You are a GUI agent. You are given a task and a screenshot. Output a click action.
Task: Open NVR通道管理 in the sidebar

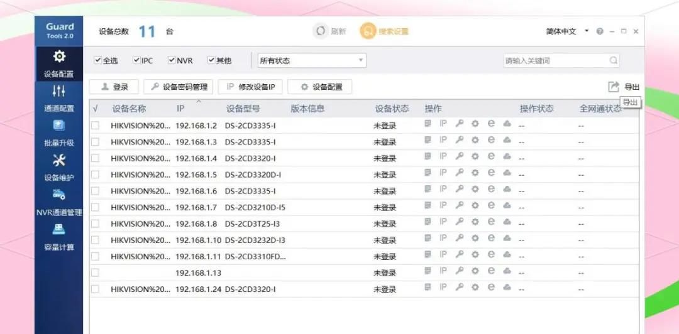[x=59, y=202]
